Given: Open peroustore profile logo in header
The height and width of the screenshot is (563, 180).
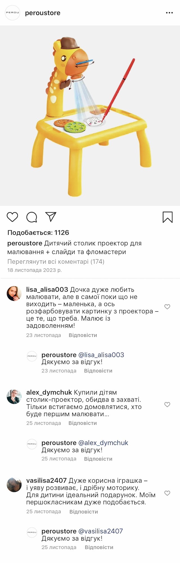Looking at the screenshot, I should (x=13, y=13).
